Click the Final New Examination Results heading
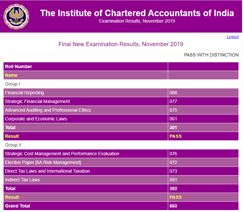Image resolution: width=243 pixels, height=212 pixels. [x=121, y=44]
